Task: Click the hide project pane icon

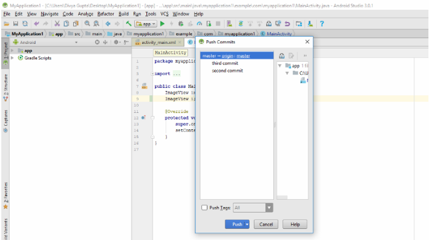Action: (x=126, y=42)
